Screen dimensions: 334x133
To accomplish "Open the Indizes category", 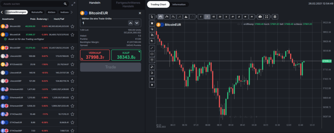I will [65, 12].
